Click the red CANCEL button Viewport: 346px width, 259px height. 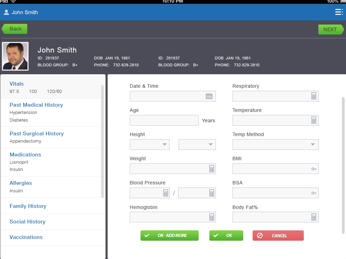pyautogui.click(x=278, y=236)
